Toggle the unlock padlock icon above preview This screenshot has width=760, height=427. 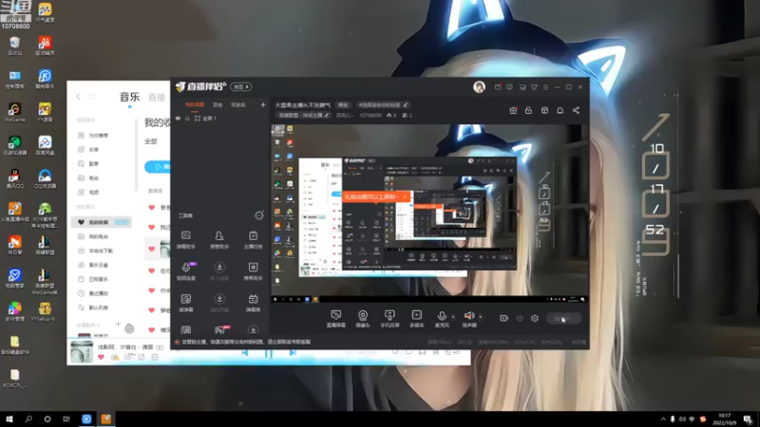pyautogui.click(x=528, y=110)
